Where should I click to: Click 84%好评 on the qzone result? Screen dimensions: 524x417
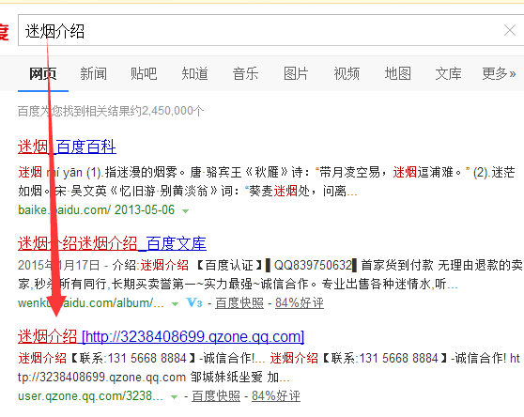coord(276,396)
